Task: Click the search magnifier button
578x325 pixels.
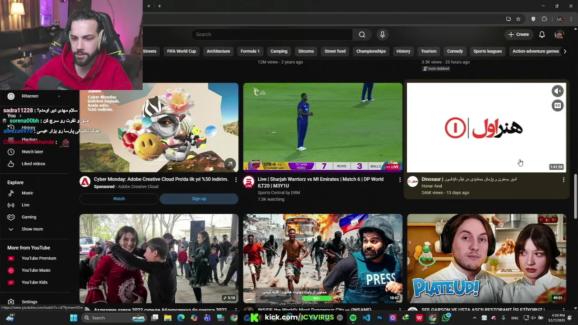Action: 362,34
